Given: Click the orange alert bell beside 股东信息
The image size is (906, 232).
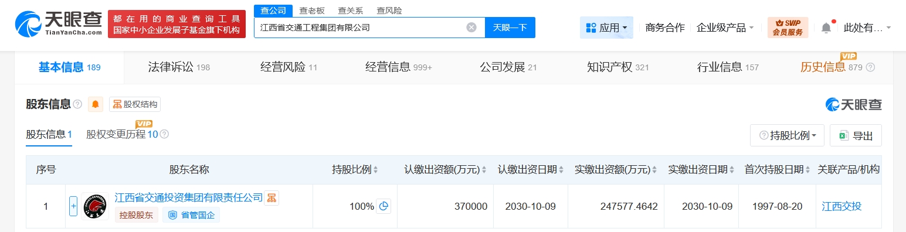Looking at the screenshot, I should pyautogui.click(x=96, y=104).
